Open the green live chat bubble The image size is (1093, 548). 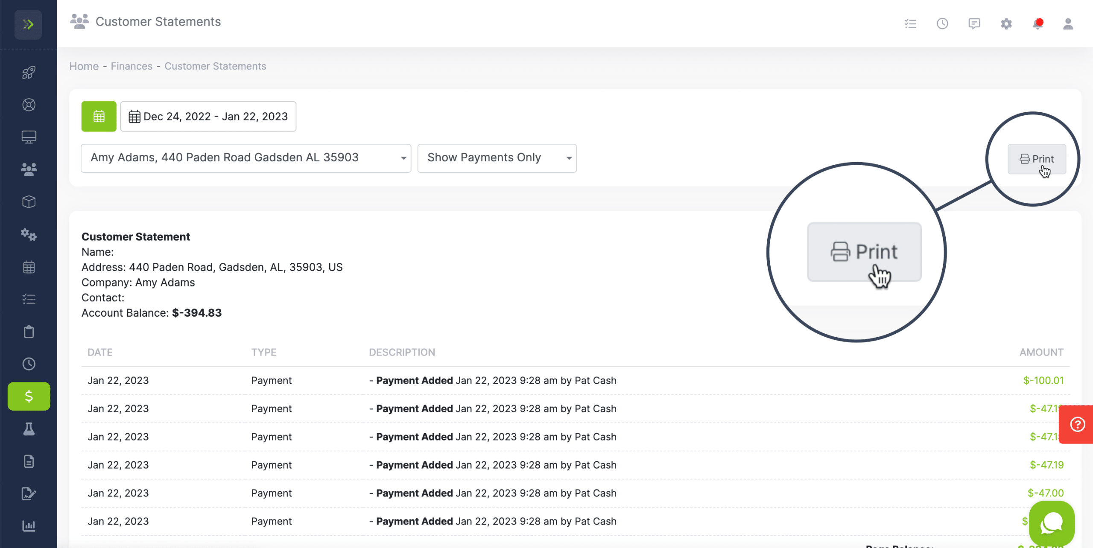pos(1052,523)
